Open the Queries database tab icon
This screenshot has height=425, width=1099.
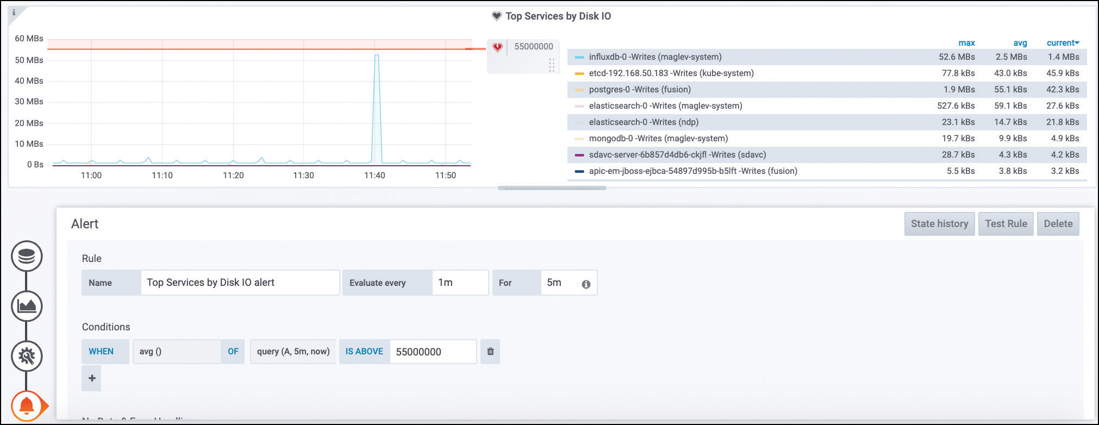pyautogui.click(x=27, y=256)
